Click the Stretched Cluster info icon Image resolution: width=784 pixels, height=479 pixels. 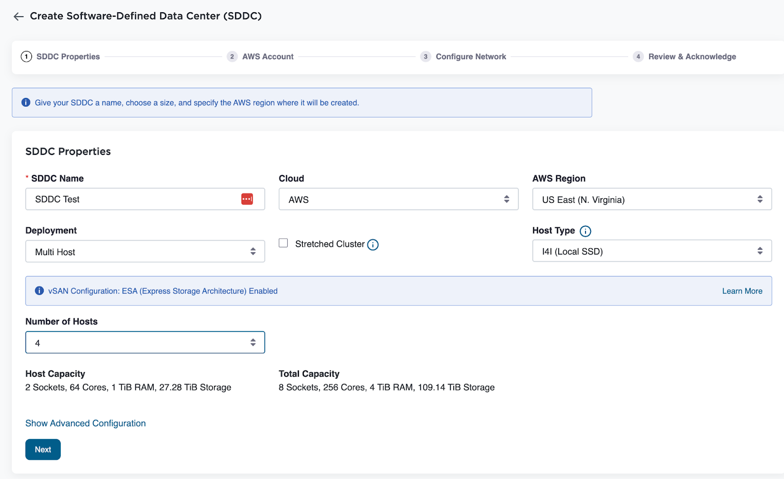[372, 244]
